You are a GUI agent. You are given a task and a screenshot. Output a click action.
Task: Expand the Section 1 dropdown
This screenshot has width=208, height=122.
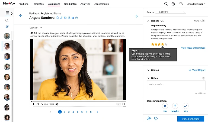click(x=36, y=28)
